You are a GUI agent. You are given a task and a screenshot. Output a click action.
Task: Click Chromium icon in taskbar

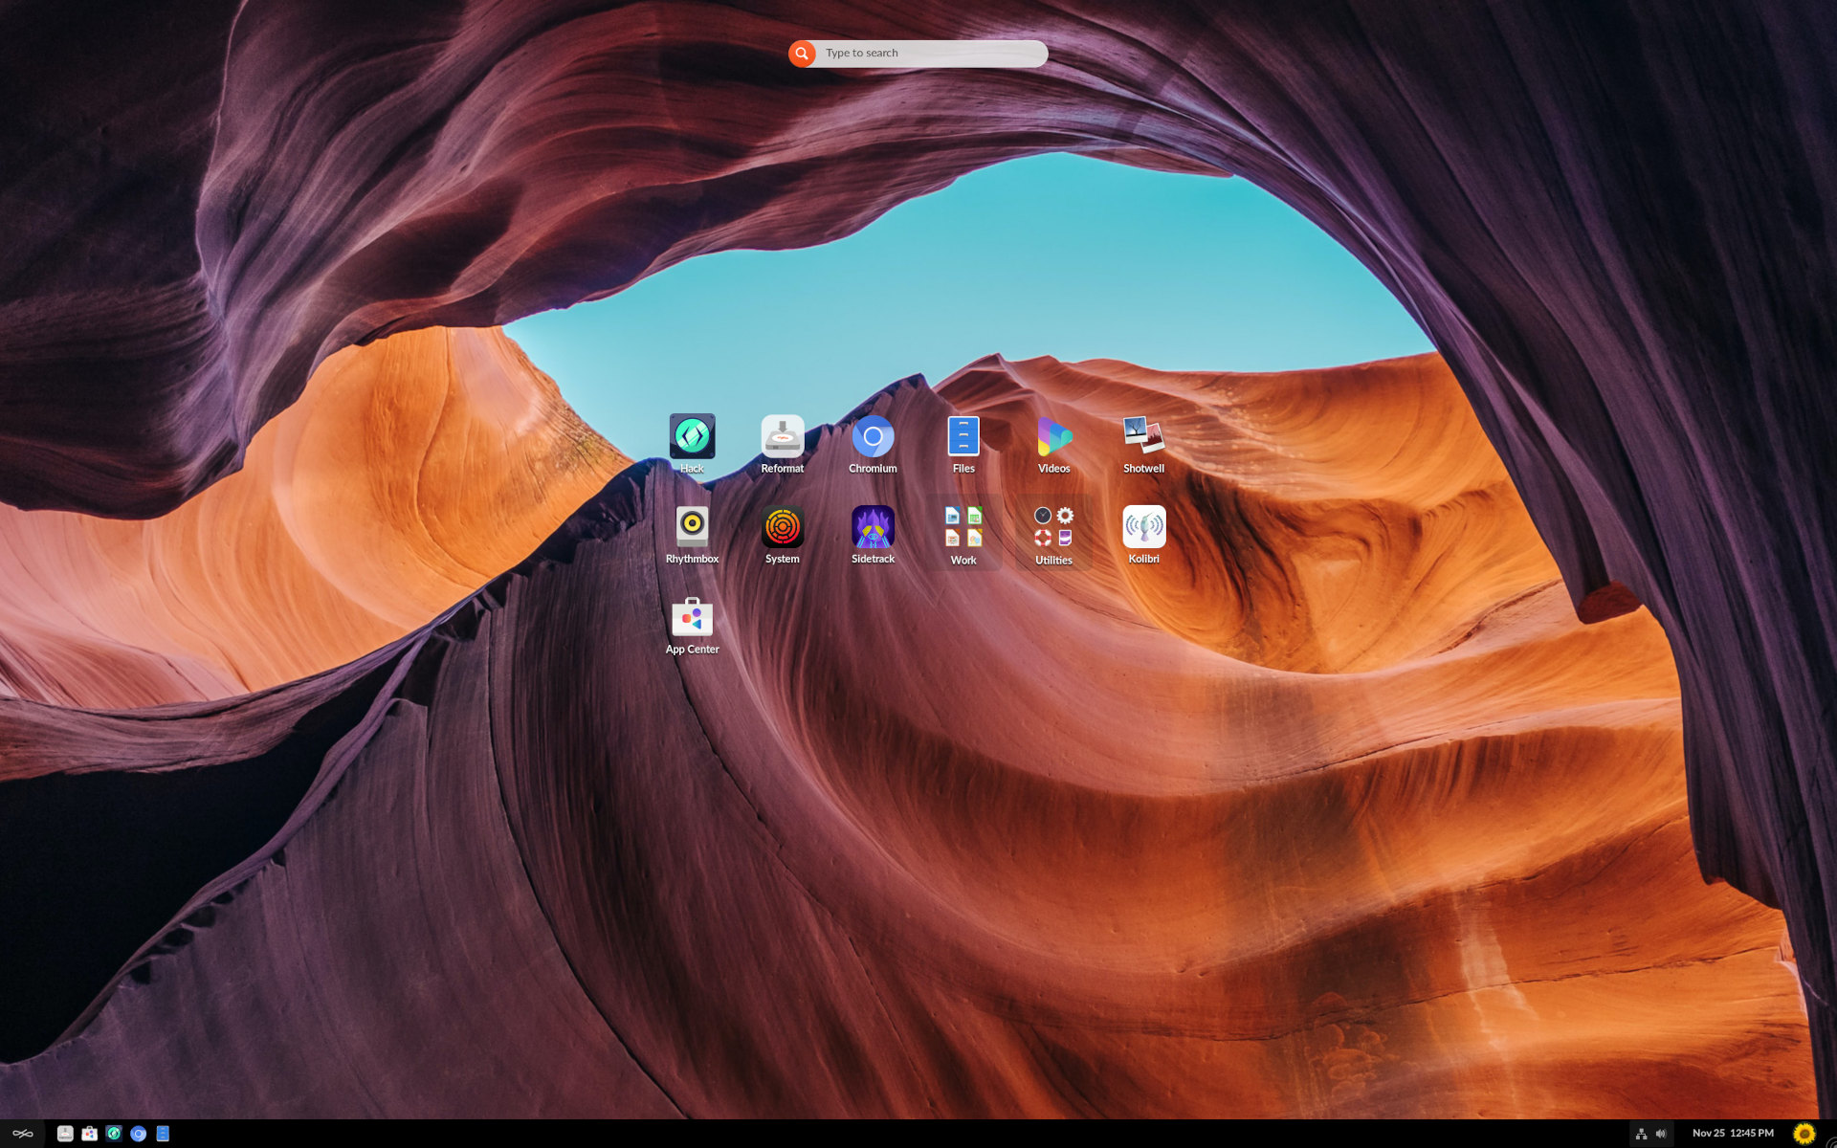point(139,1134)
